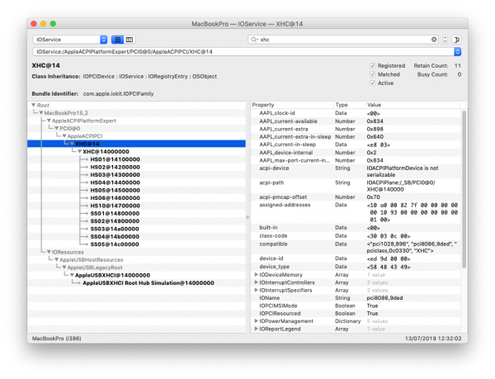
Task: Click the path bar dropdown arrow
Action: click(457, 52)
